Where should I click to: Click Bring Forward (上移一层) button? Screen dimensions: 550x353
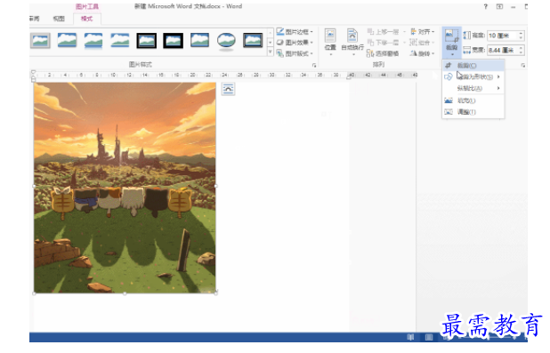click(383, 31)
